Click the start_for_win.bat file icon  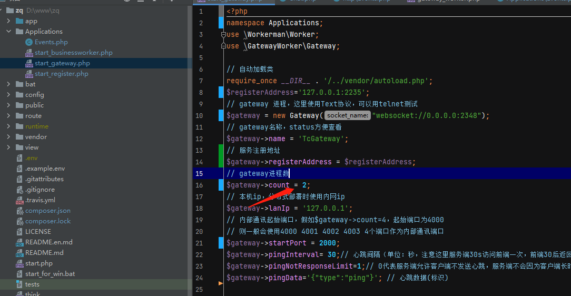point(19,274)
